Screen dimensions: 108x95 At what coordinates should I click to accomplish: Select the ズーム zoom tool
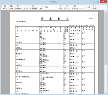point(26,6)
